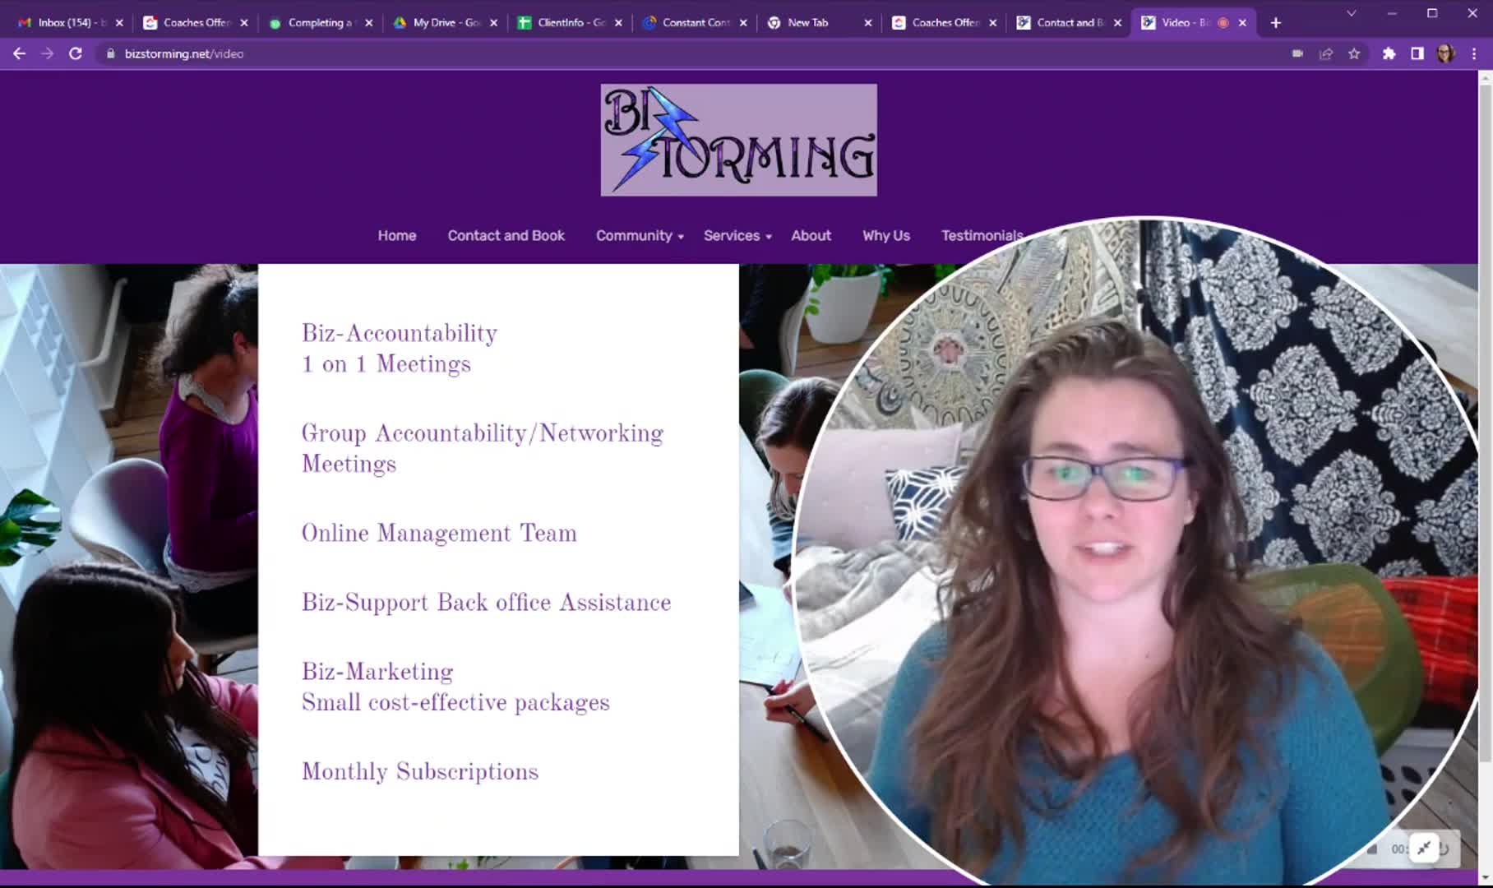Close the active Video tab
This screenshot has height=888, width=1493.
pyautogui.click(x=1242, y=23)
